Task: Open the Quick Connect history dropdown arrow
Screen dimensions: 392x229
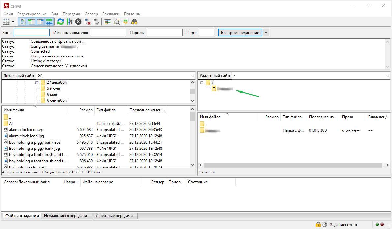Action: (266, 33)
